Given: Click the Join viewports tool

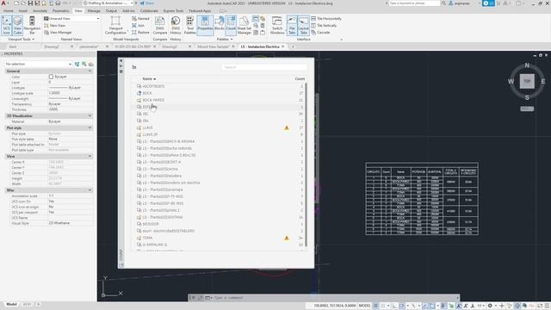Looking at the screenshot, I should coord(138,26).
